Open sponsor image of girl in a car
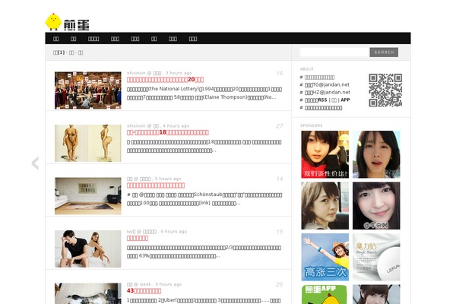 click(x=325, y=206)
